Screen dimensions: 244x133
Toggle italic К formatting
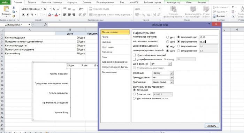28,15
